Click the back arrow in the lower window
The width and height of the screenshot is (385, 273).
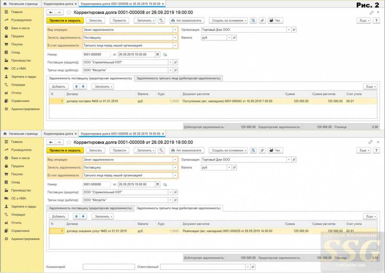point(51,142)
